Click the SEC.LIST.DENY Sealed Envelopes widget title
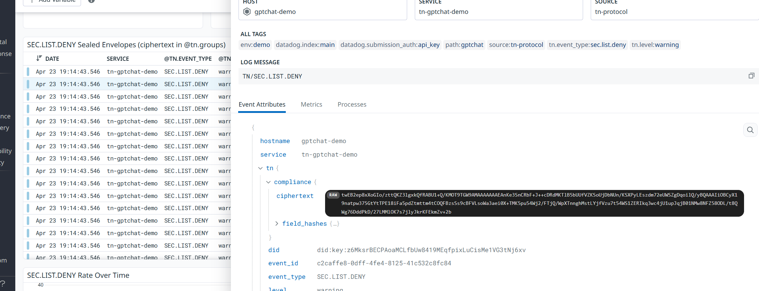759x291 pixels. (127, 45)
